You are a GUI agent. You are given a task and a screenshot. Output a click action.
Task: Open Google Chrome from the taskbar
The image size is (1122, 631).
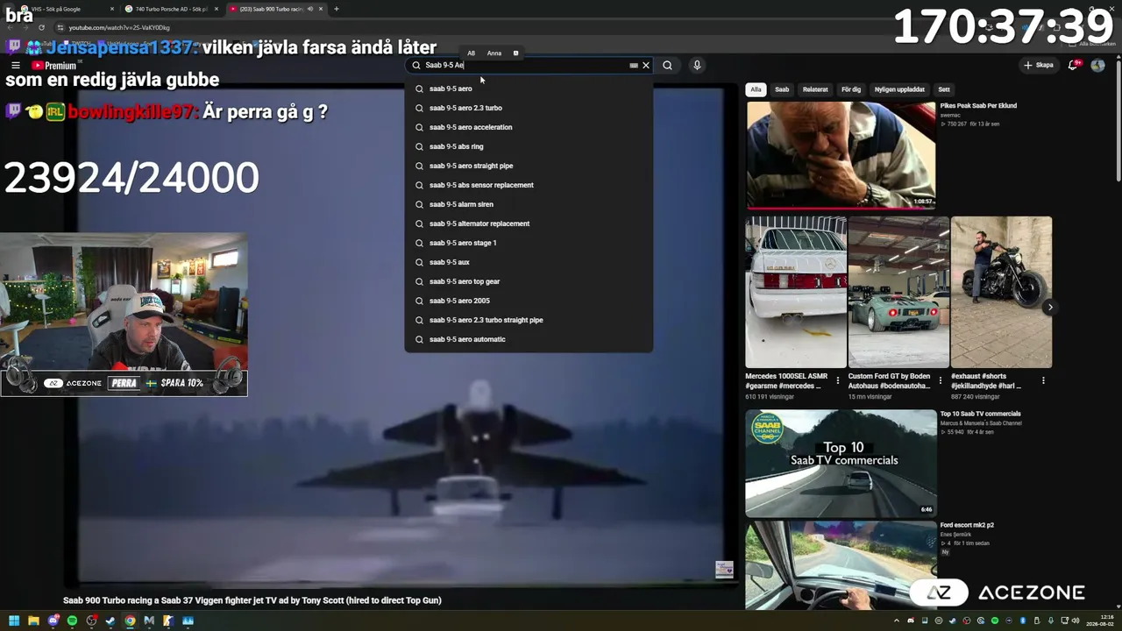[130, 620]
